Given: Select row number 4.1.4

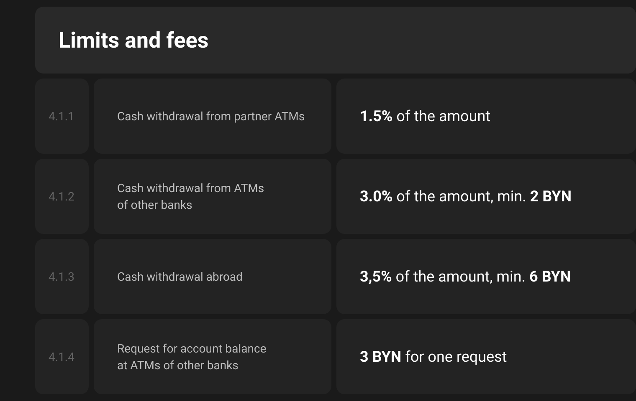Looking at the screenshot, I should click(62, 357).
